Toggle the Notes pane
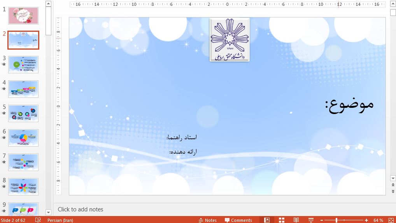Viewport: 396px width, 223px height. click(x=207, y=220)
